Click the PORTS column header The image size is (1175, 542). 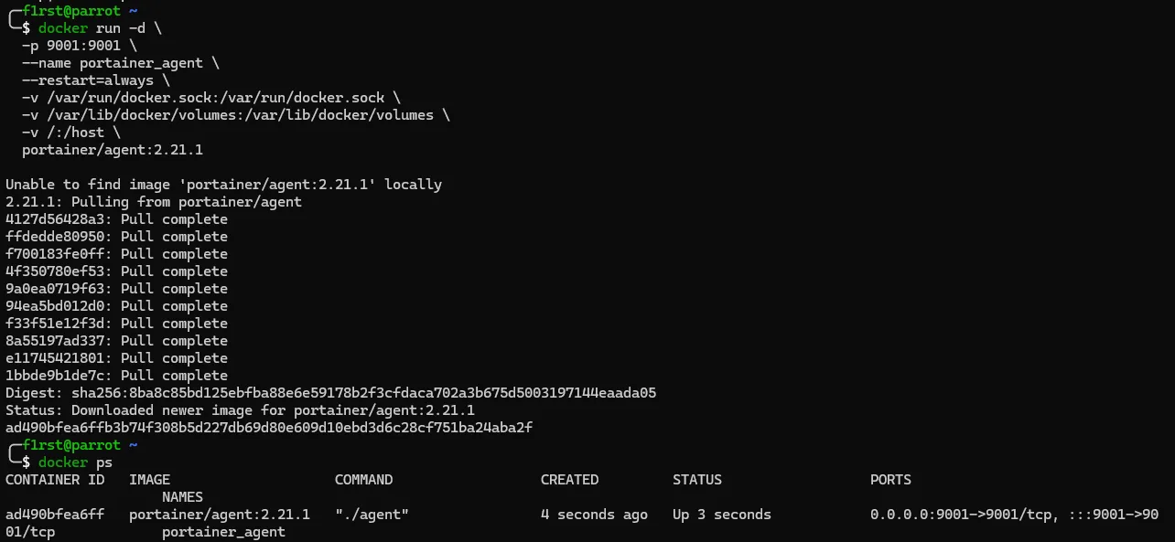[890, 480]
